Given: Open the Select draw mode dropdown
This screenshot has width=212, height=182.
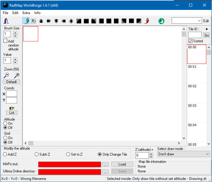Looking at the screenshot, I should click(x=183, y=154).
